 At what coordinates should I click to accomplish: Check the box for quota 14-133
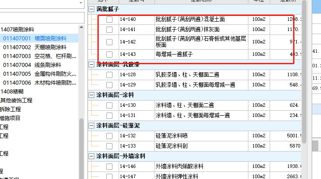[x=109, y=146]
